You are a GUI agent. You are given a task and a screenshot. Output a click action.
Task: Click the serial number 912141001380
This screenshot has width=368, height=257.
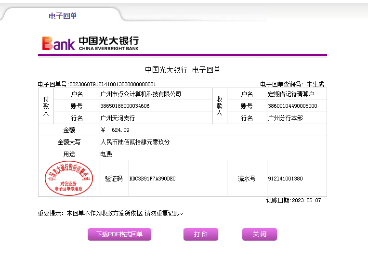285,179
